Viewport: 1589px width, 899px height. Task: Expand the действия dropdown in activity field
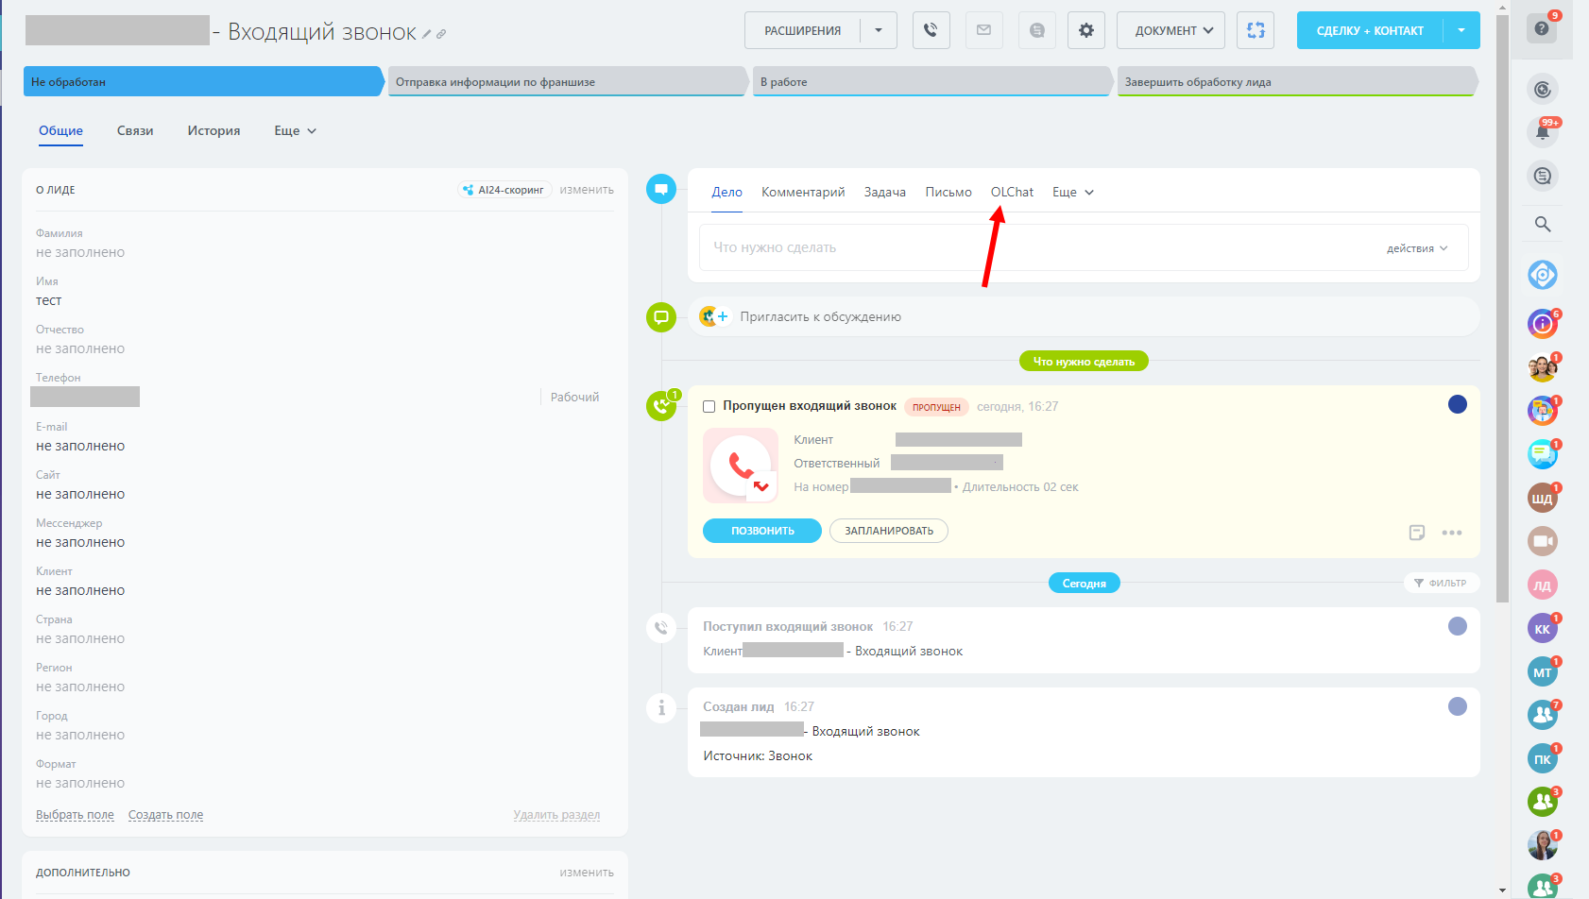point(1416,248)
